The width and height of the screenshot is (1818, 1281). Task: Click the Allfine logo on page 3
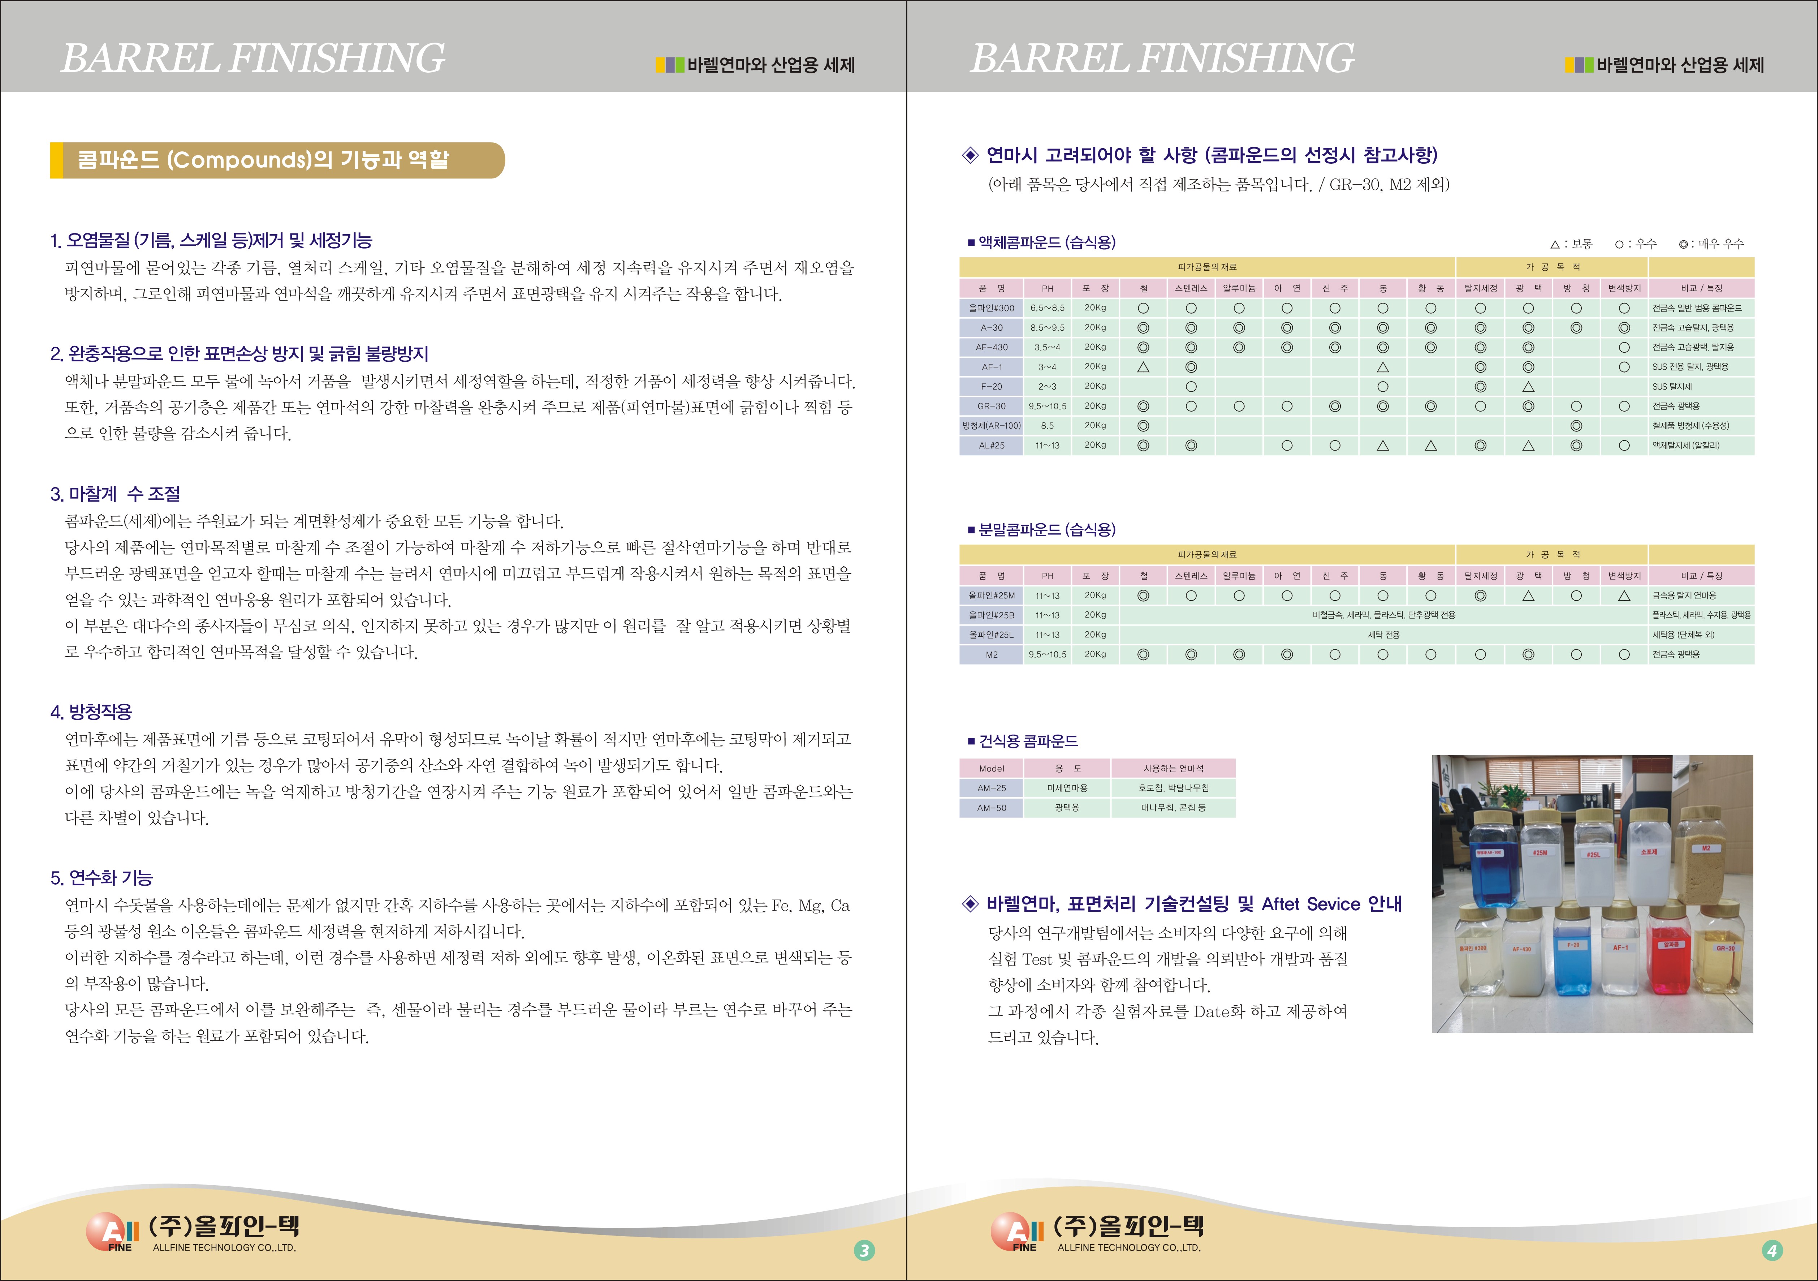pos(112,1233)
